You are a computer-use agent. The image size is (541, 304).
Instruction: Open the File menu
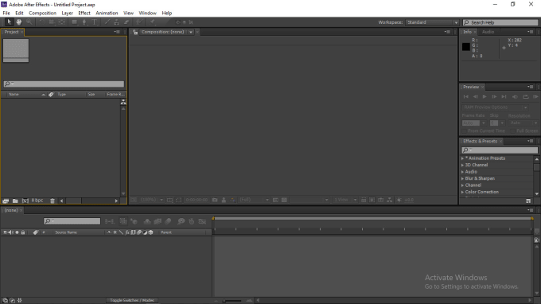6,13
